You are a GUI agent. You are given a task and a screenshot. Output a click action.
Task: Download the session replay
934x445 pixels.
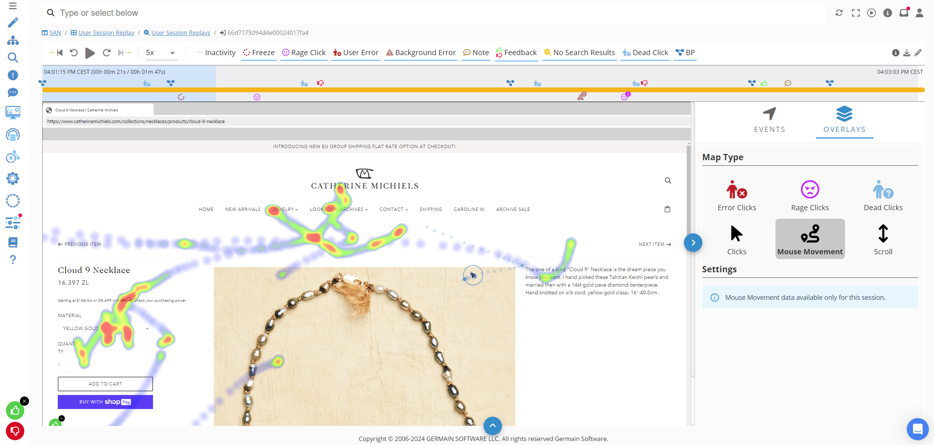point(907,53)
